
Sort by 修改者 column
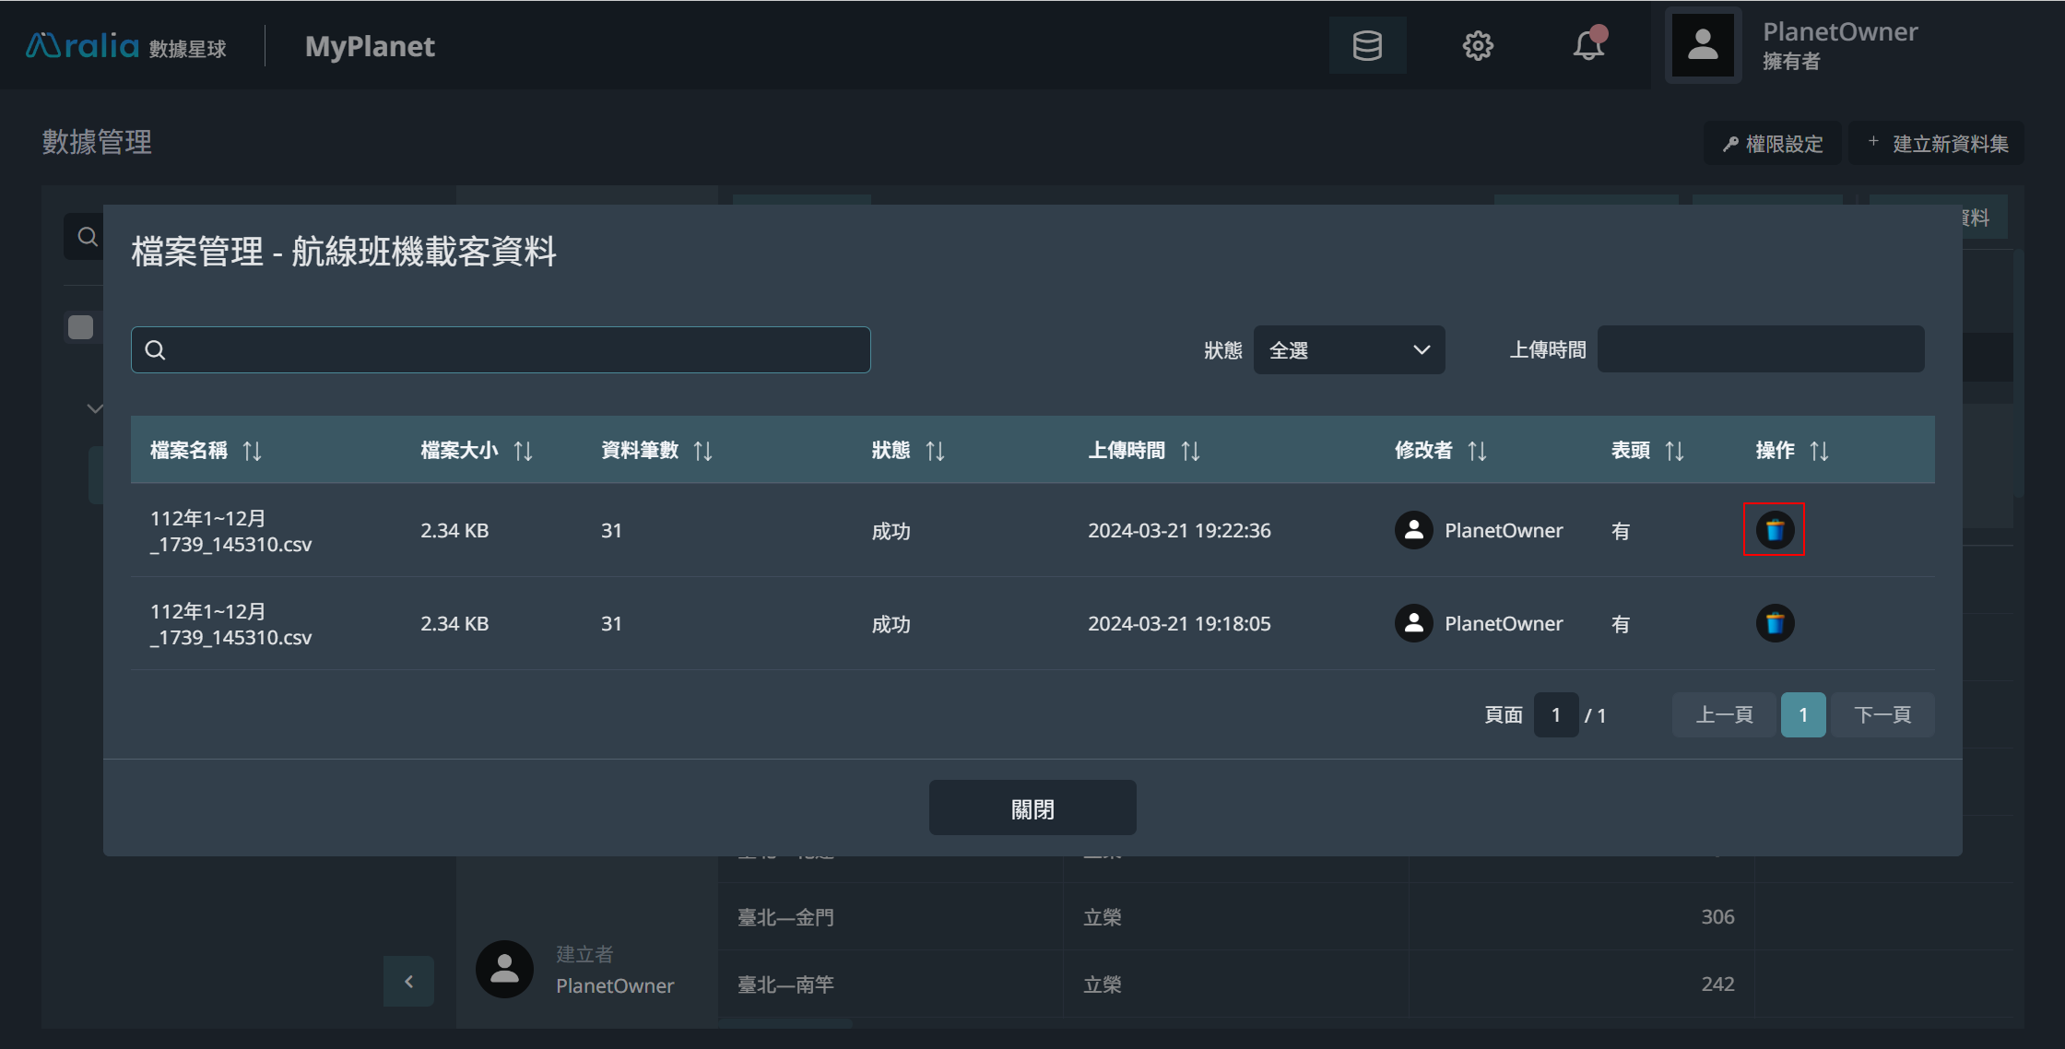1478,451
